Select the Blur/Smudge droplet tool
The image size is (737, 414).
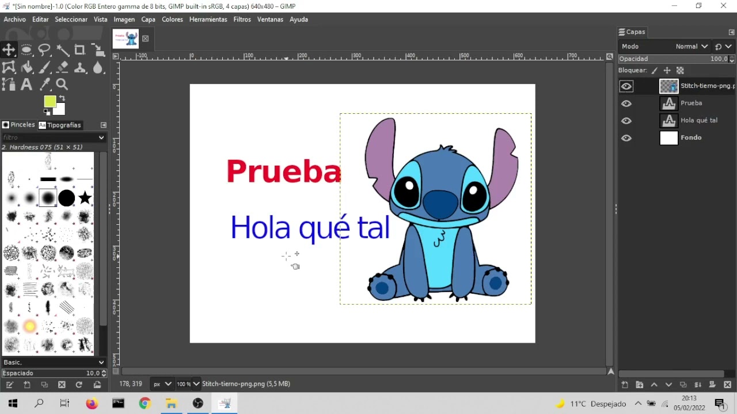click(98, 68)
